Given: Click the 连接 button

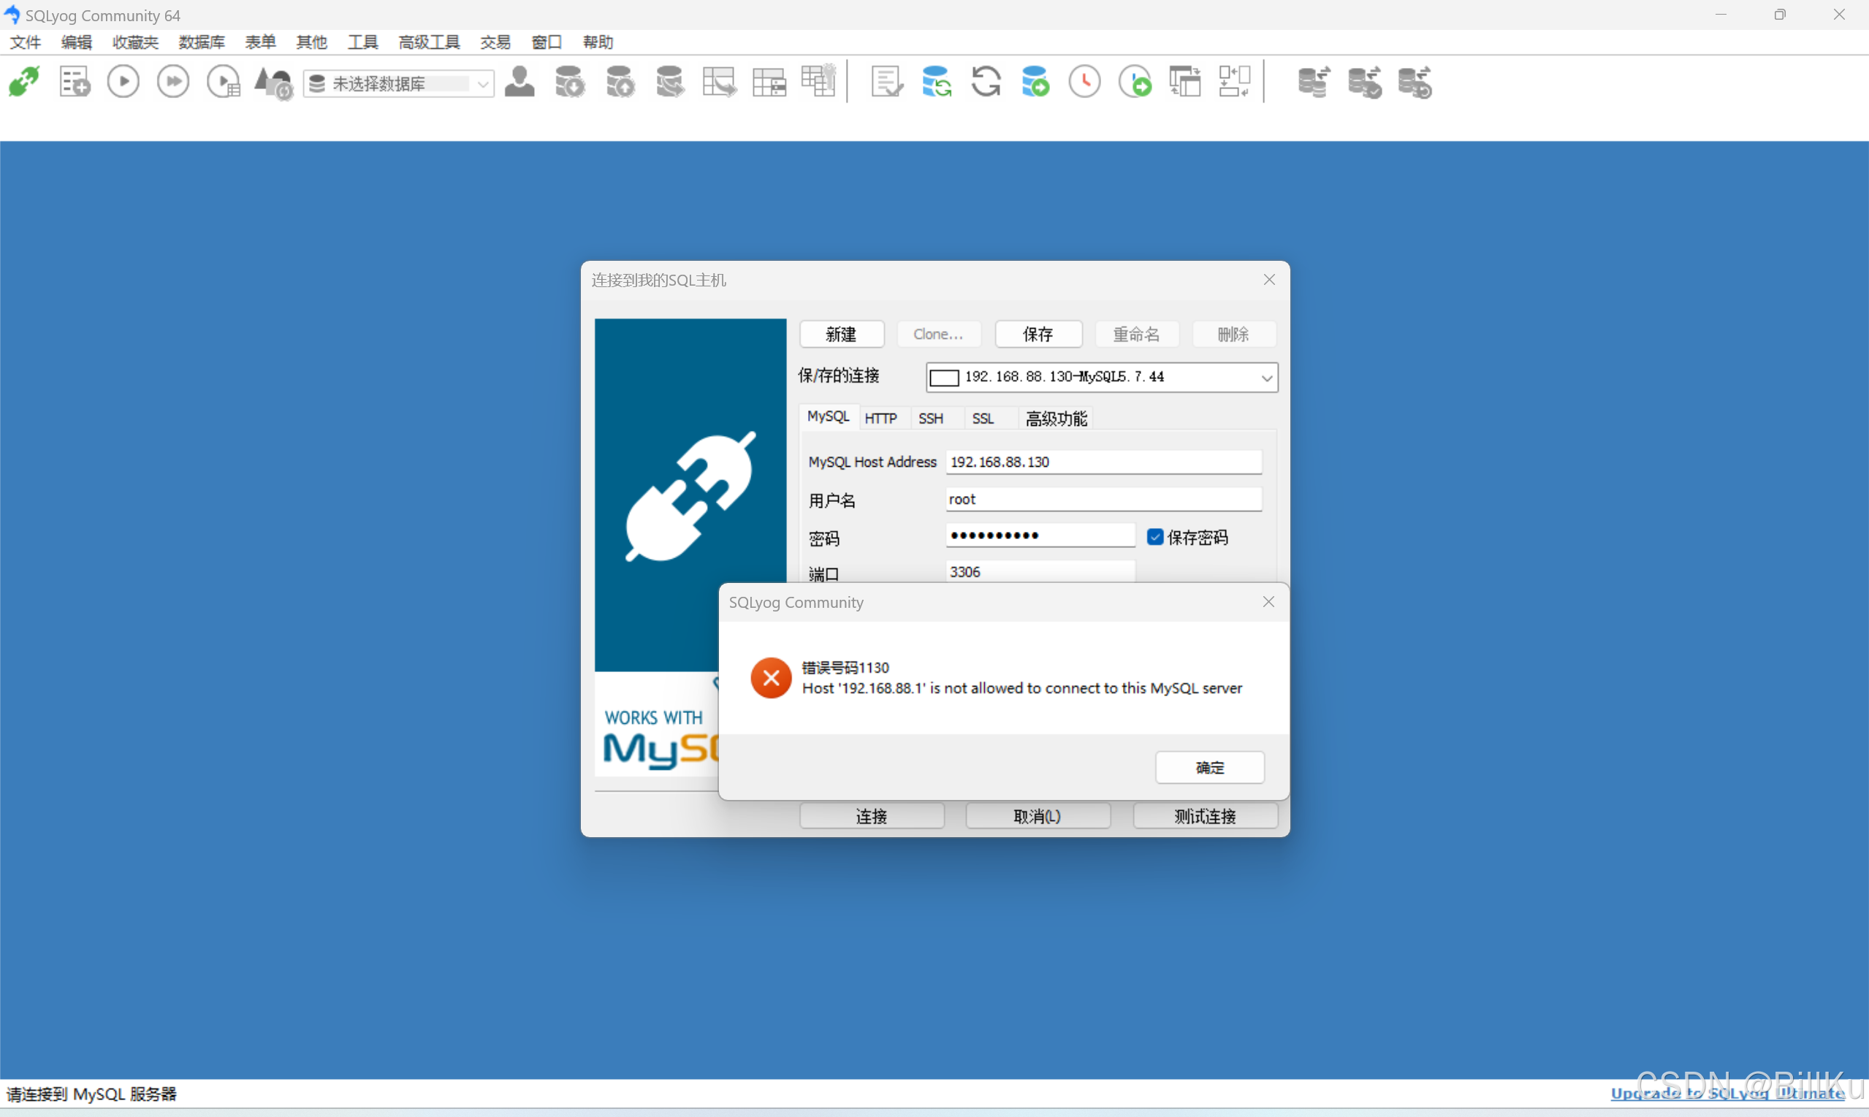Looking at the screenshot, I should coord(872,816).
